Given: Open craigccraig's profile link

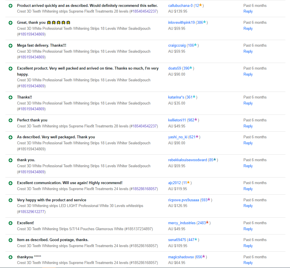Looking at the screenshot, I should [x=177, y=46].
